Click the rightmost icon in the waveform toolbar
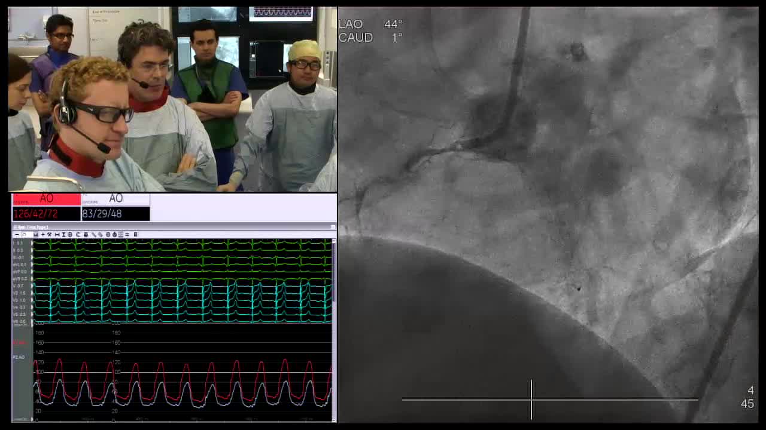Viewport: 766px width, 430px height. (x=135, y=235)
